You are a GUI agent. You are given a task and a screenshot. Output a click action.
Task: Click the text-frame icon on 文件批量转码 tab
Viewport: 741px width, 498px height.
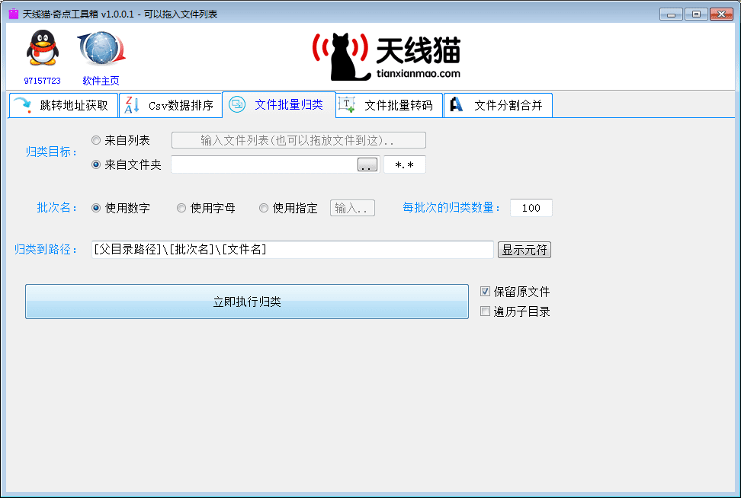point(347,105)
